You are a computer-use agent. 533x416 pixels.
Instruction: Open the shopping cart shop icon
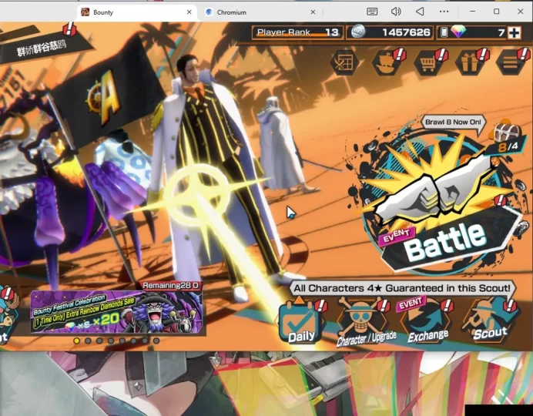(x=428, y=62)
